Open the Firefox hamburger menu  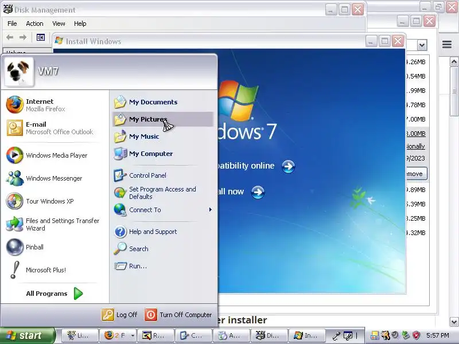click(447, 45)
